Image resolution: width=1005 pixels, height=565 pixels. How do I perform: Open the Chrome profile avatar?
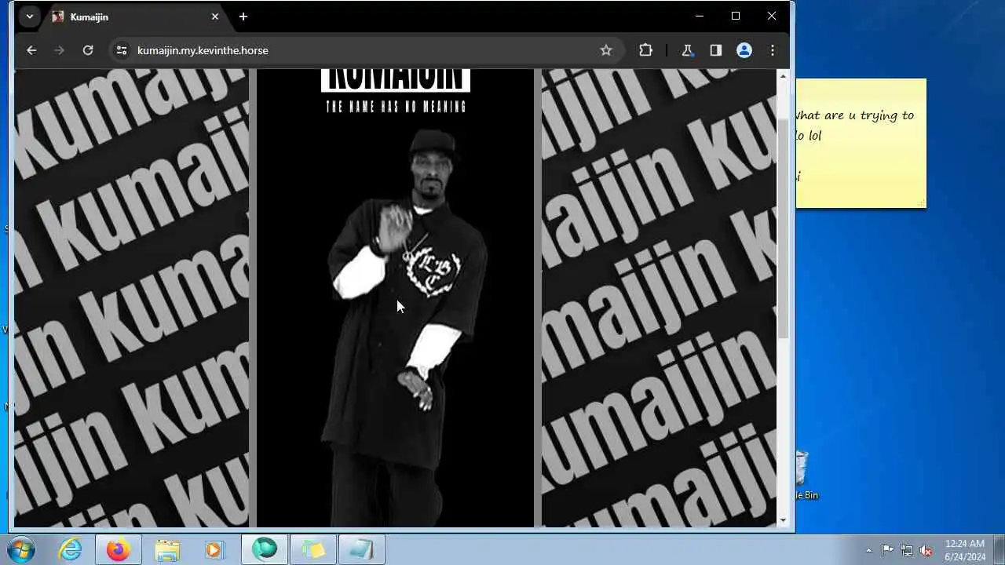[744, 50]
